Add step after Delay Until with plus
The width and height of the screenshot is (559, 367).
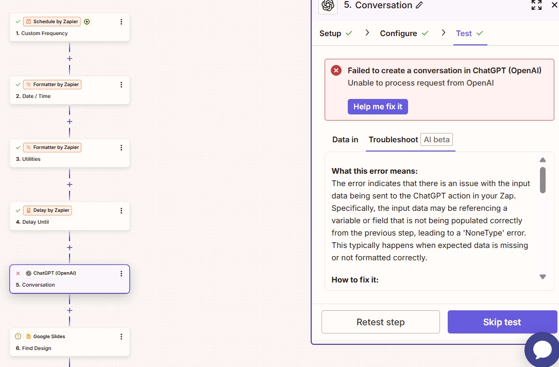click(x=70, y=247)
